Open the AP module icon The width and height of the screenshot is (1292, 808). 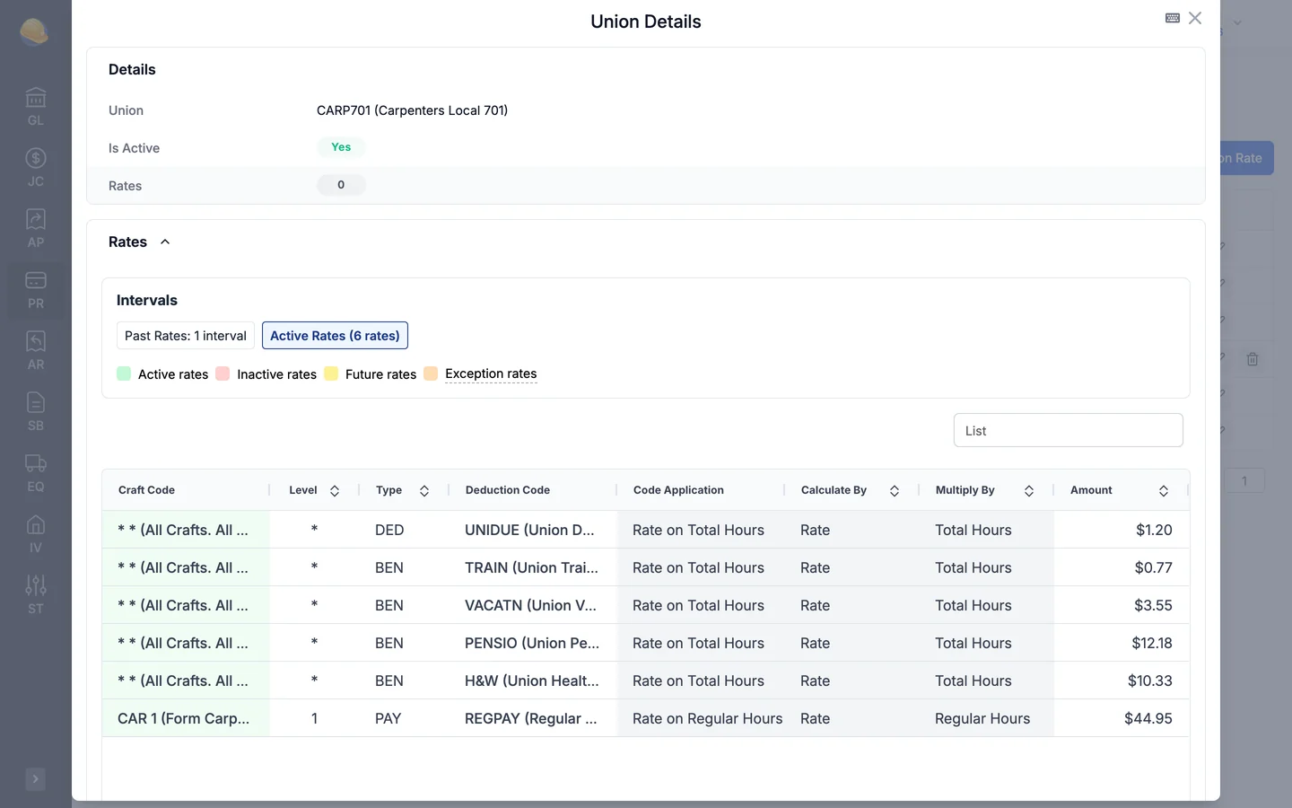tap(35, 229)
